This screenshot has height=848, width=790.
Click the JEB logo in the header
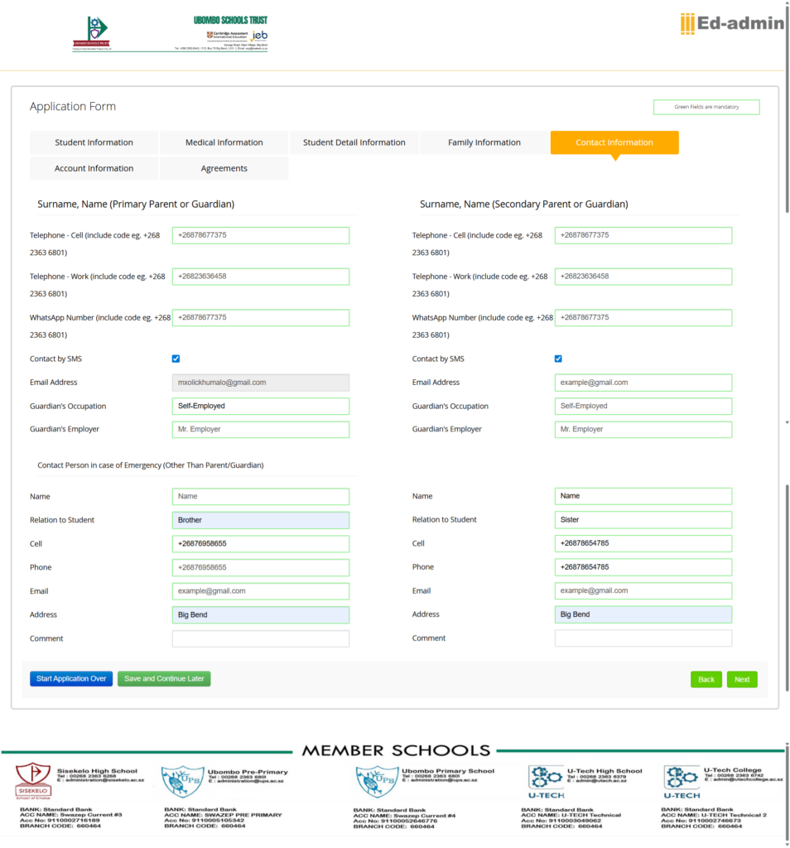tap(259, 36)
